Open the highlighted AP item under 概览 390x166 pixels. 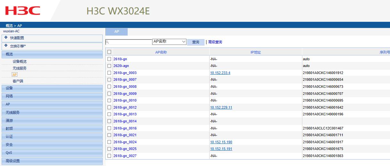point(15,75)
